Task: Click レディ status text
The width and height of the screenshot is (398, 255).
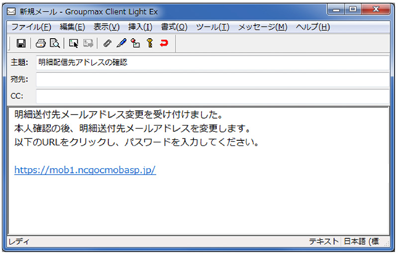Action: point(19,242)
